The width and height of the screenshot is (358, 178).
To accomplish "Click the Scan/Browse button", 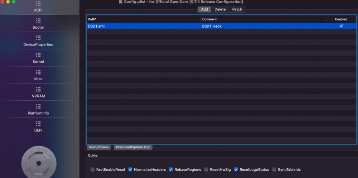I will click(x=99, y=148).
